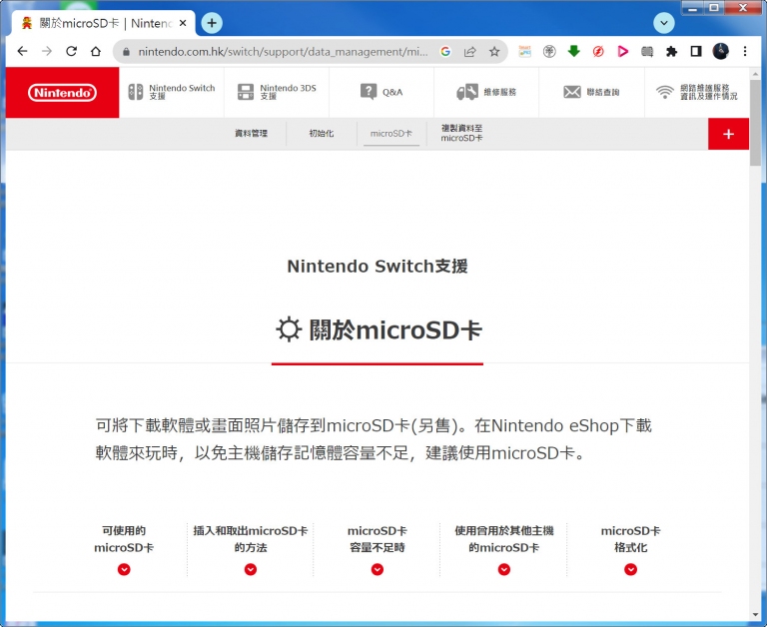The height and width of the screenshot is (627, 767).
Task: Click the green download arrow extension
Action: tap(574, 51)
